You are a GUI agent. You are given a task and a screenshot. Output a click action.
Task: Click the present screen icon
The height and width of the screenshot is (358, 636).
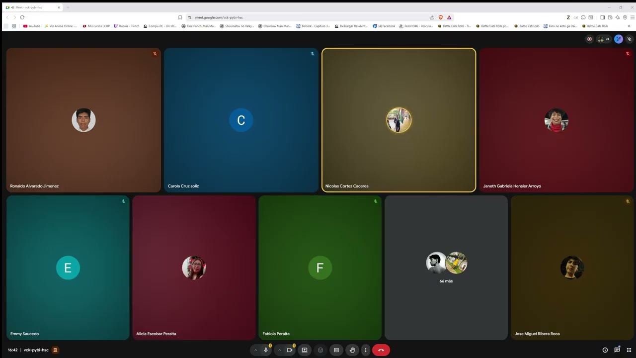tap(305, 350)
